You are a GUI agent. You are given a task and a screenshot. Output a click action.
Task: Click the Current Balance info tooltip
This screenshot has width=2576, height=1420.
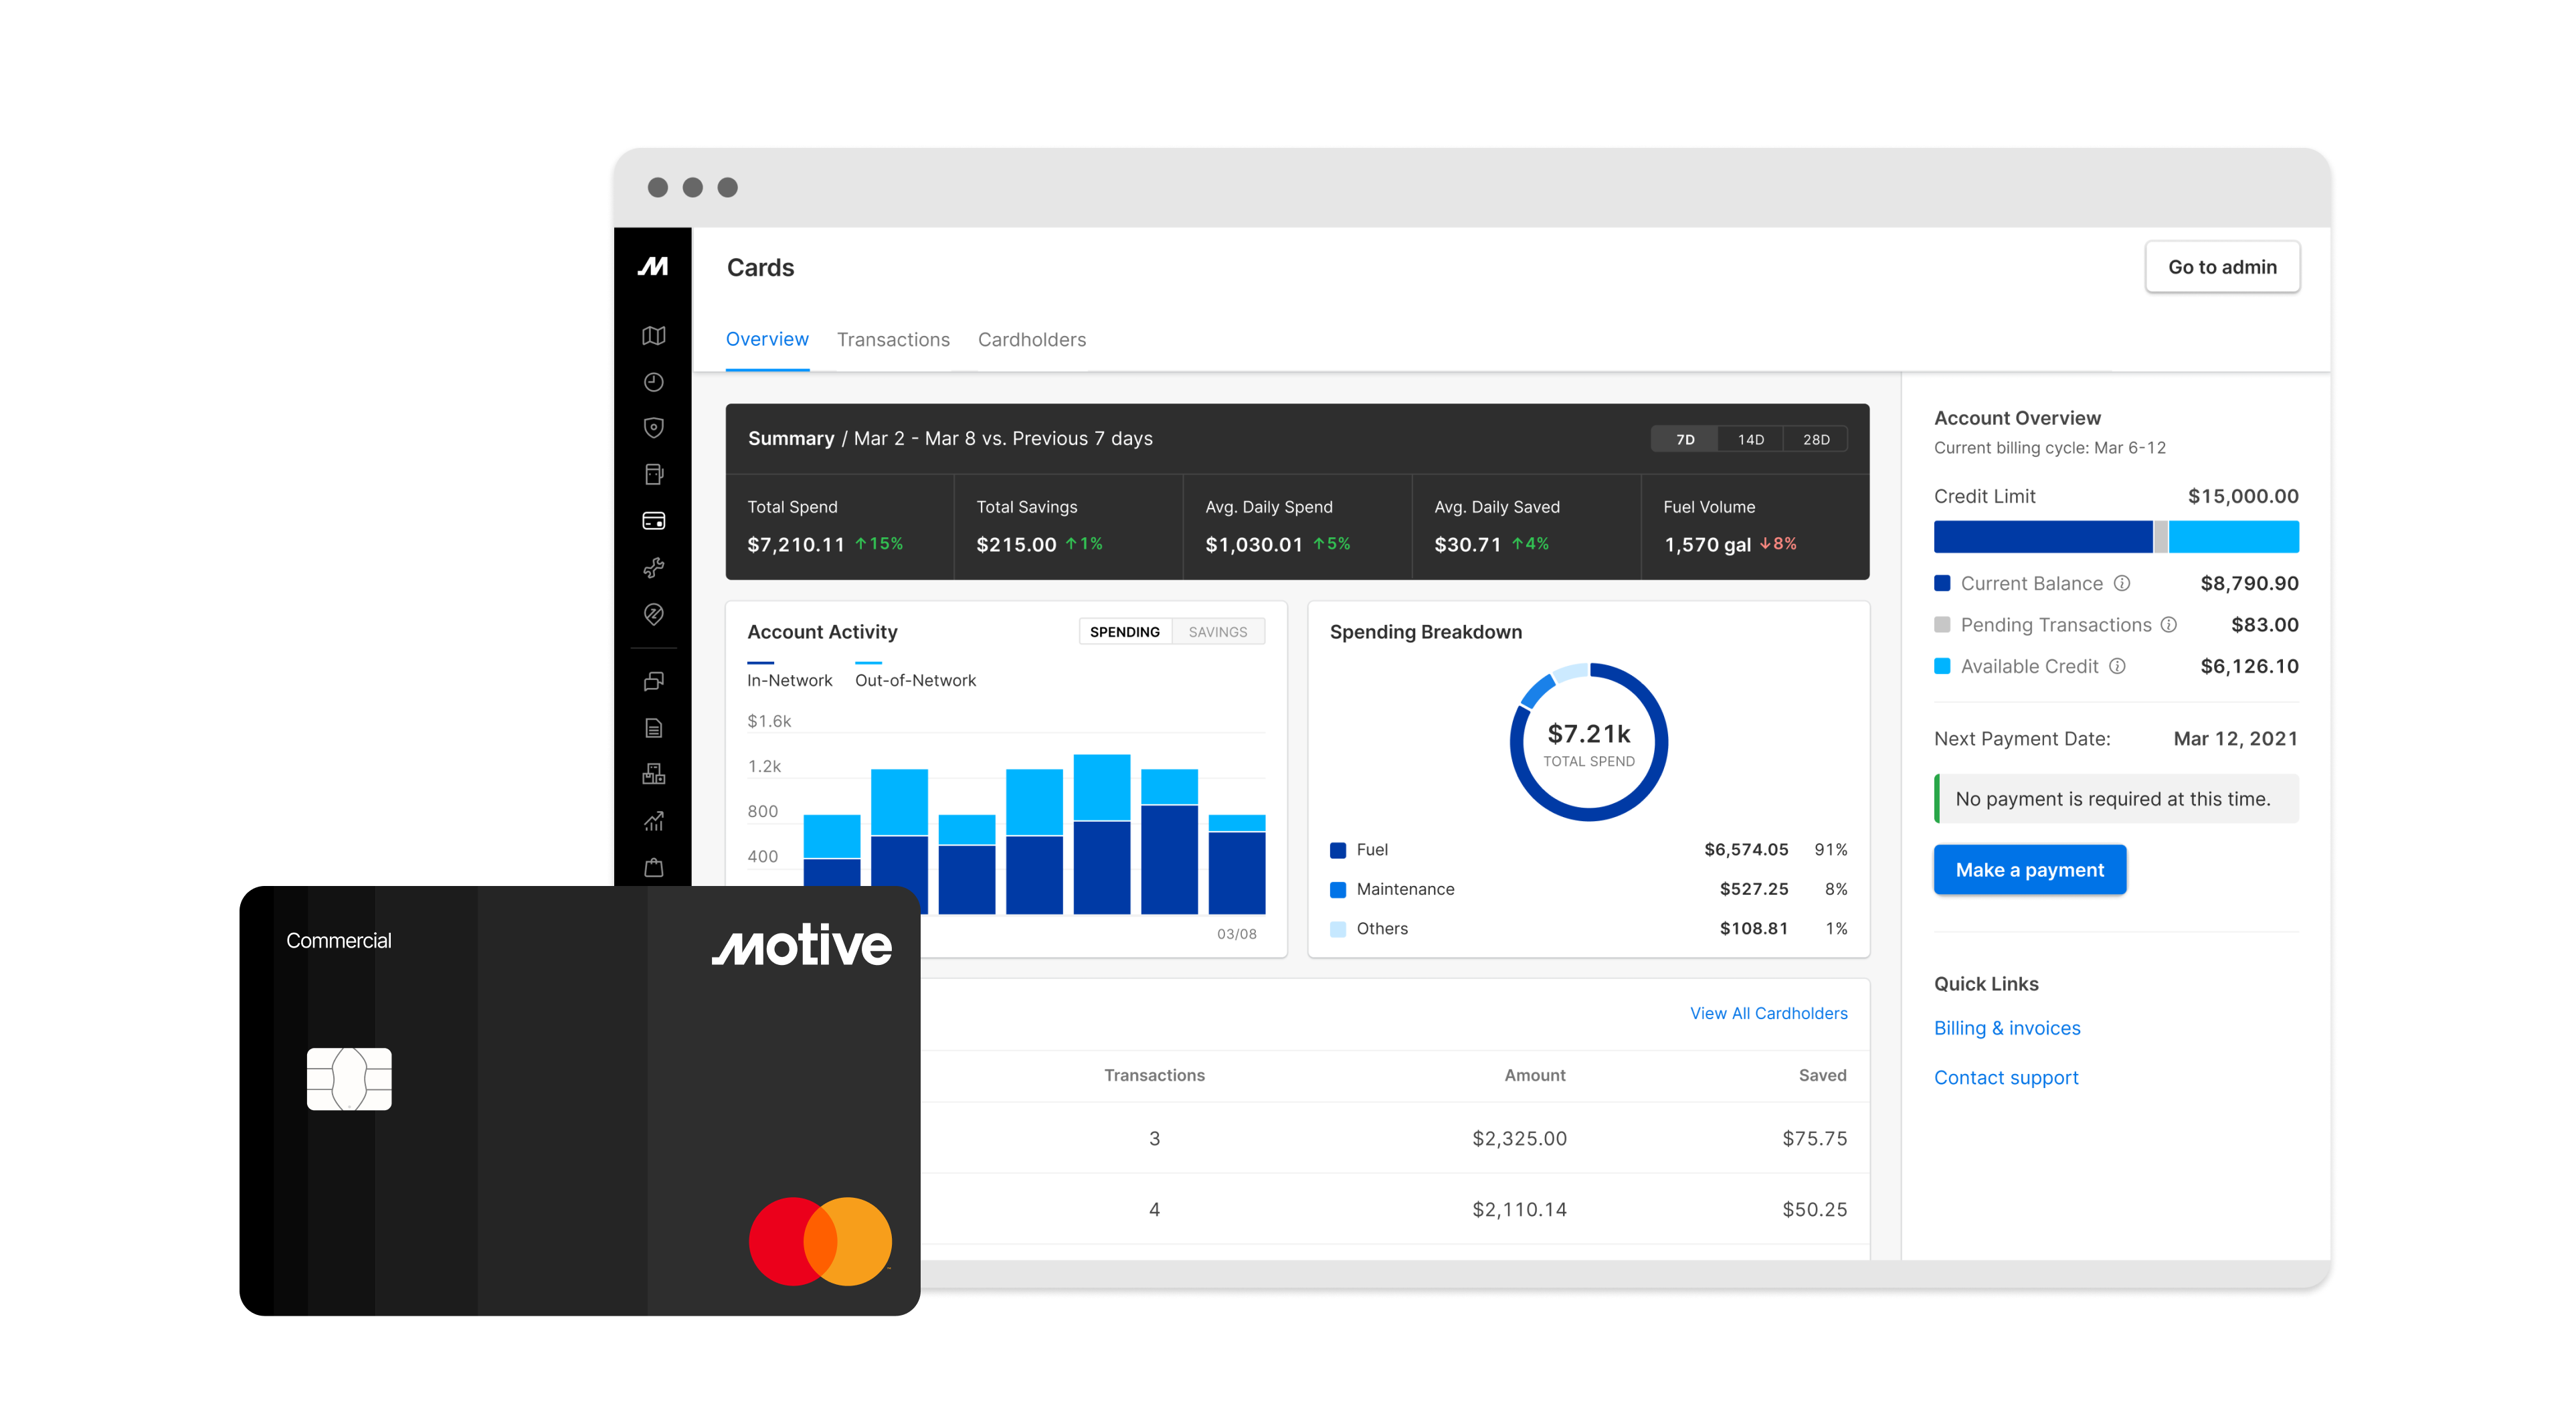[x=2122, y=583]
